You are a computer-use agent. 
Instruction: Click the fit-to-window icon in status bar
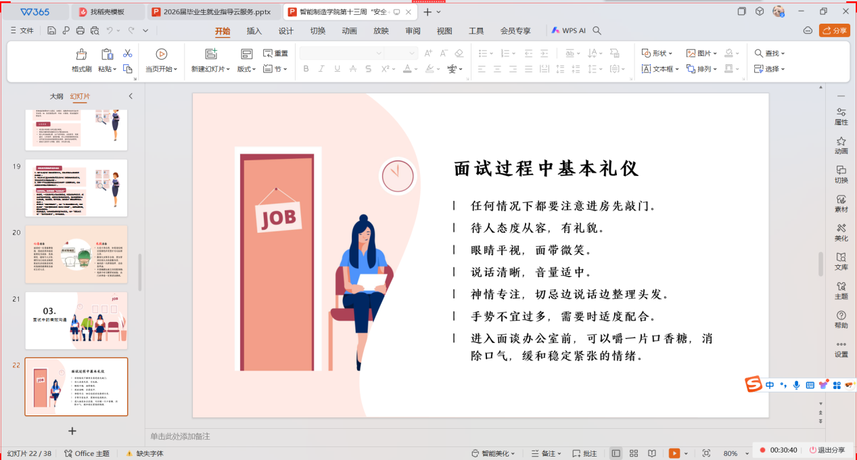point(706,453)
